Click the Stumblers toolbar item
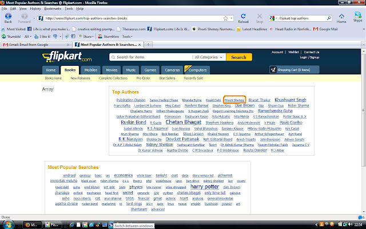Image resolution: width=366 pixels, height=229 pixels. 109,37
